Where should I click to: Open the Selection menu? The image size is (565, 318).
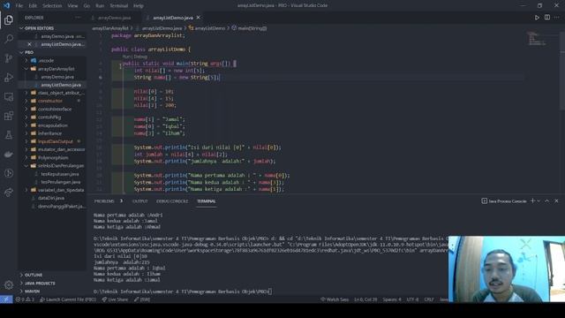(52, 5)
